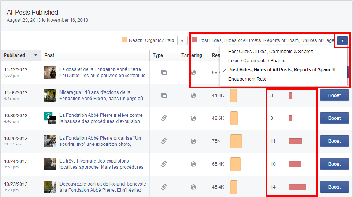Click link icon for 10/25/2013 post

pos(164,141)
